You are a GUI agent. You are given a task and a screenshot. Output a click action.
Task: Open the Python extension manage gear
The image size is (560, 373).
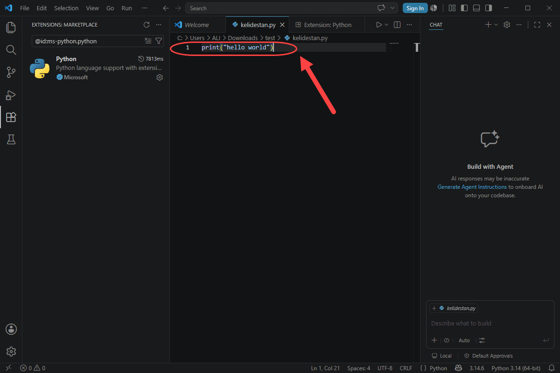[160, 77]
